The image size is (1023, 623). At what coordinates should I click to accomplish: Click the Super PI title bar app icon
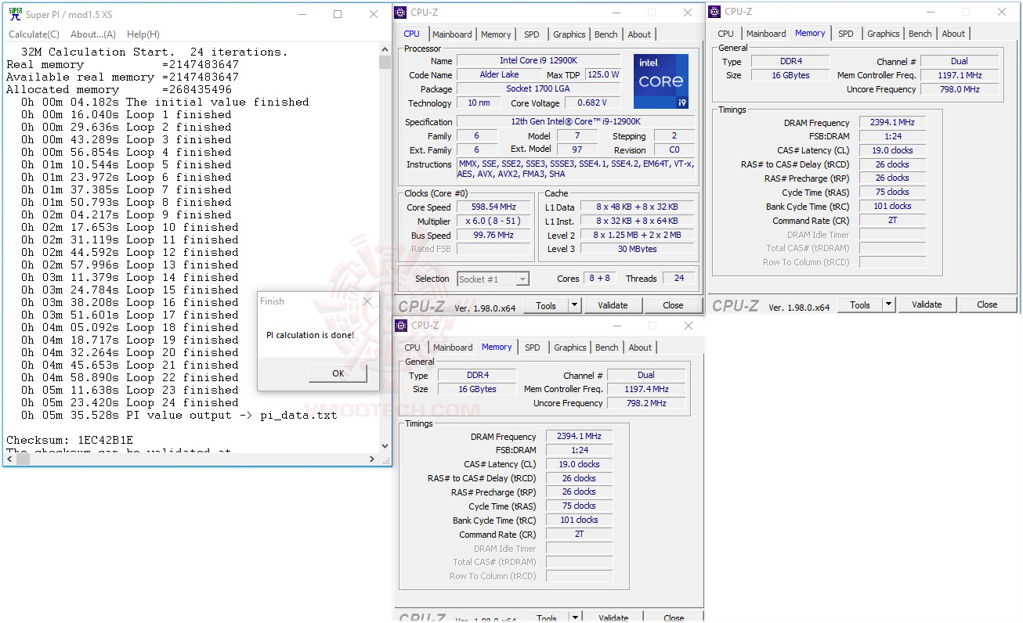[15, 14]
